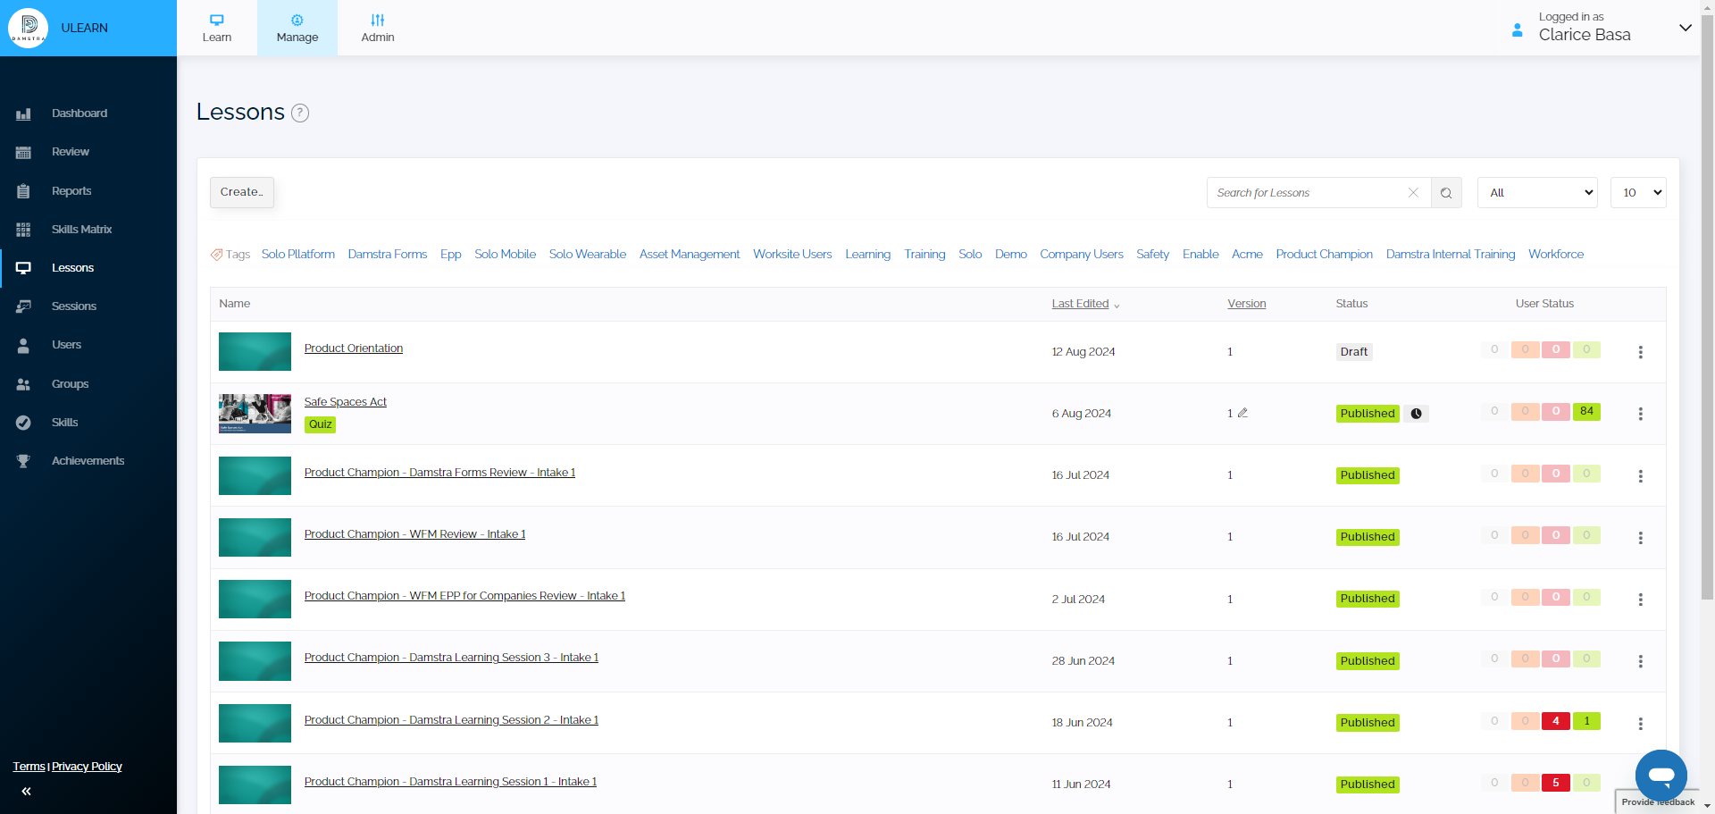Screen dimensions: 1715x814
Task: Click the clock icon beside Safe Spaces Act status
Action: tap(1416, 414)
